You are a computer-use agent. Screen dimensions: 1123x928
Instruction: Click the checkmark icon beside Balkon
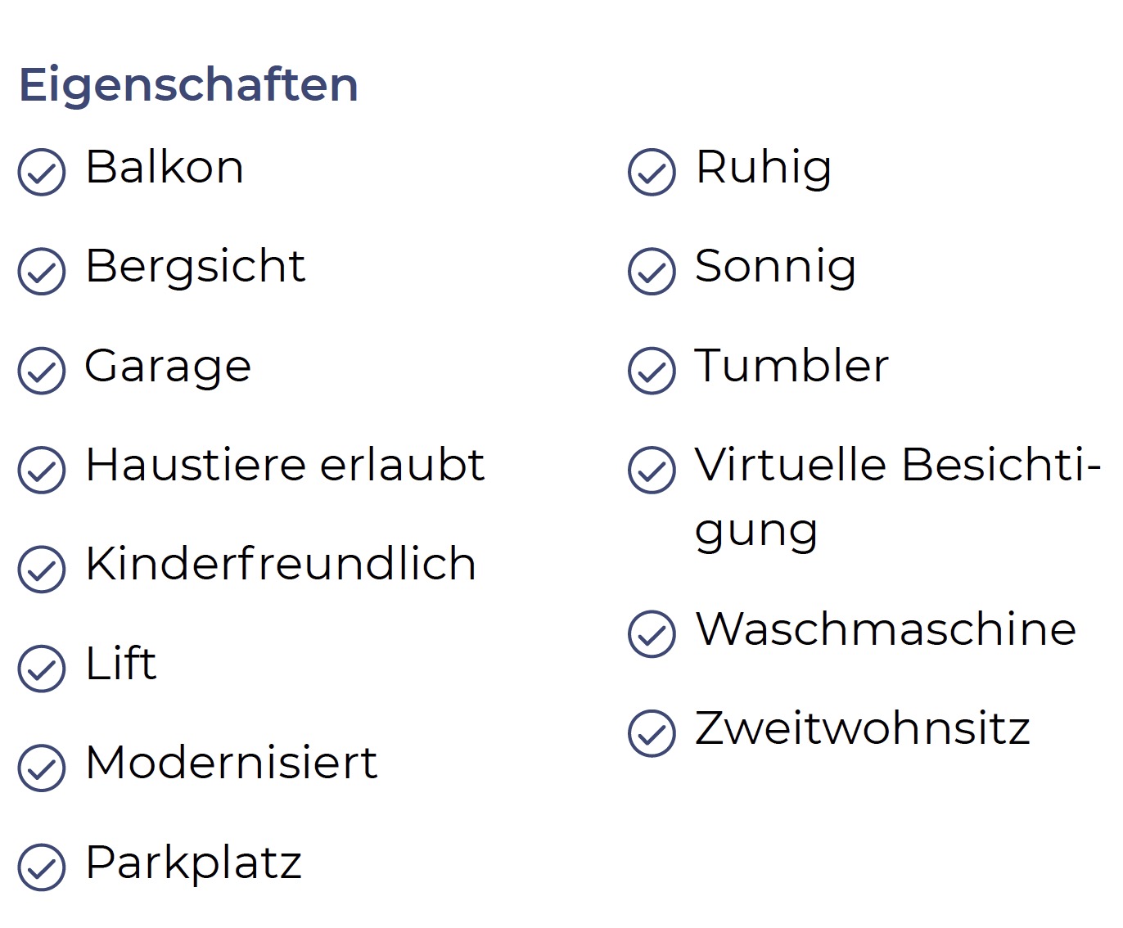point(42,173)
